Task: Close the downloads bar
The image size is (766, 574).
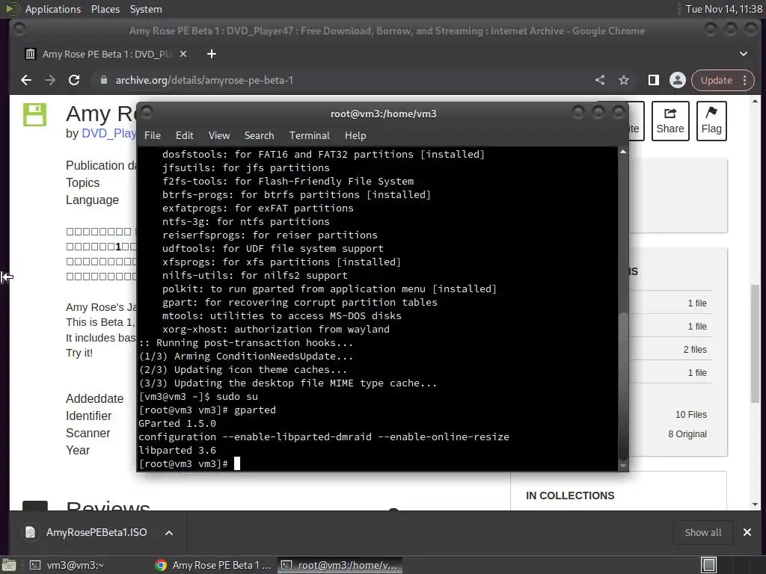Action: [x=747, y=532]
